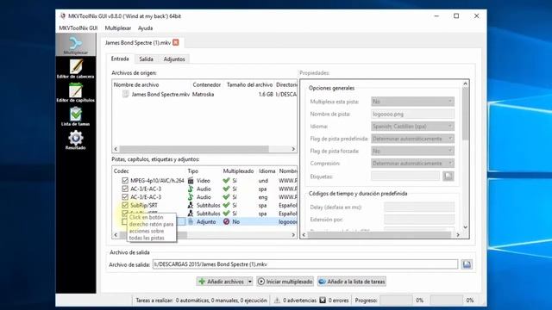The width and height of the screenshot is (552, 310).
Task: Click the spa Audio track note icon
Action: click(191, 189)
